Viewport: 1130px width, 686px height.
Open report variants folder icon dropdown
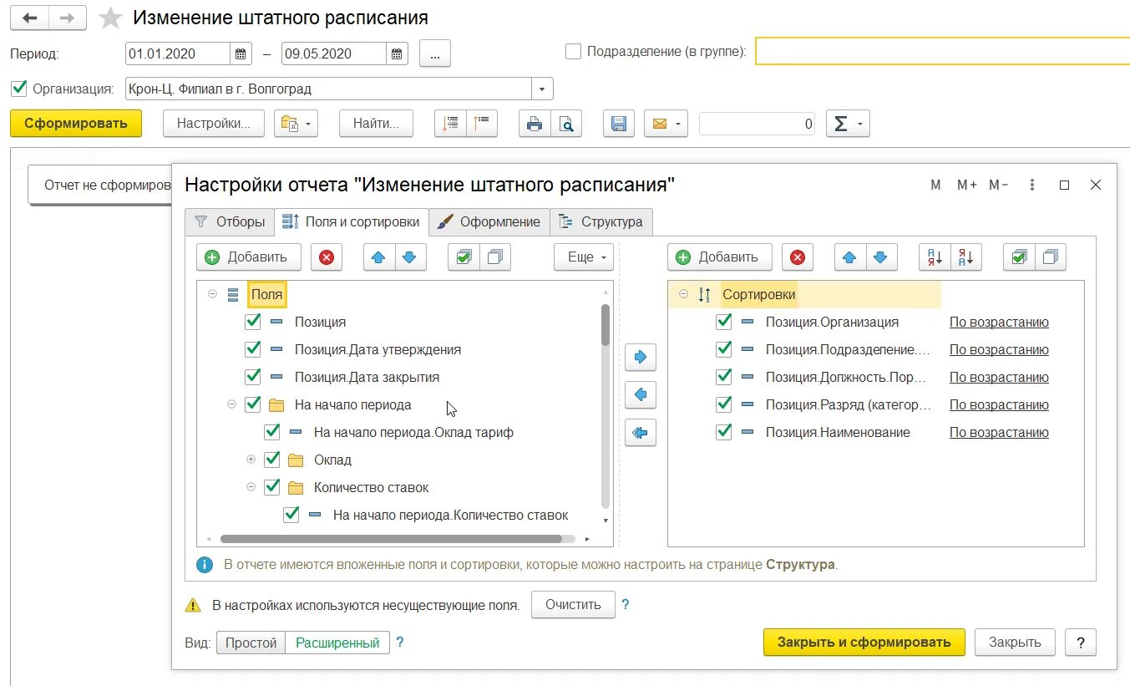(297, 124)
